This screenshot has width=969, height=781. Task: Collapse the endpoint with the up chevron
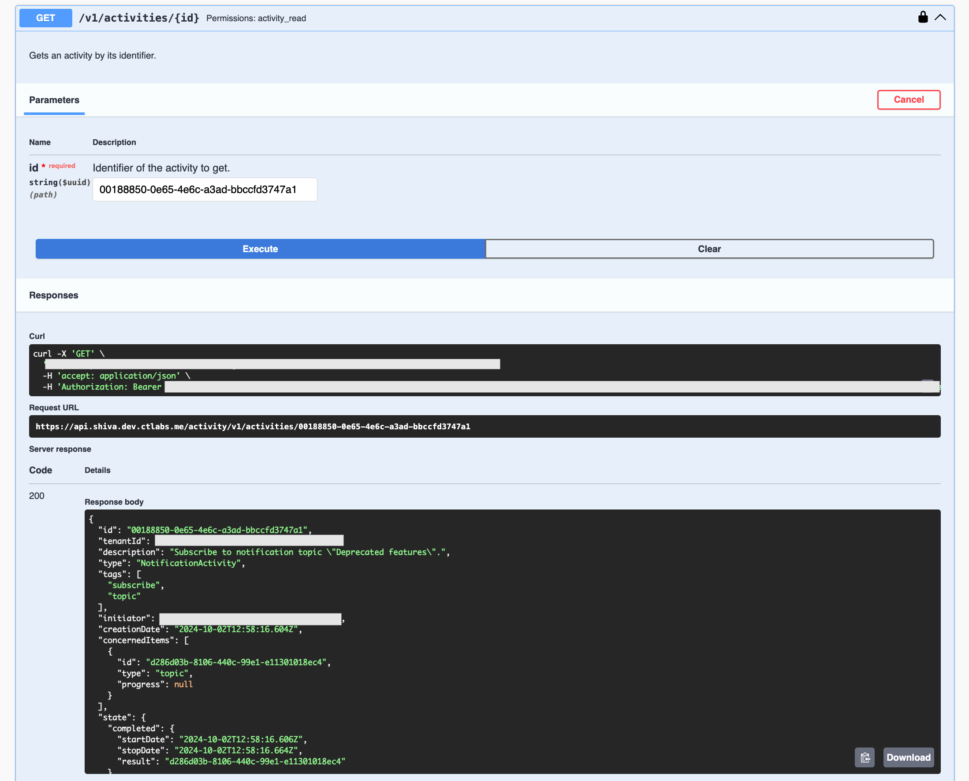[x=940, y=18]
